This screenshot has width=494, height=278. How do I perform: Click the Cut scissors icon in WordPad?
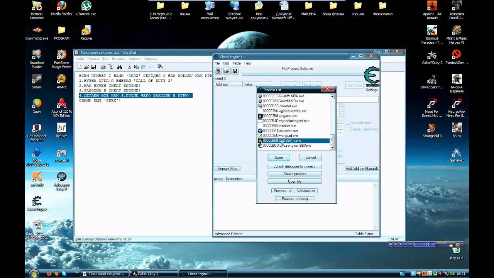tap(130, 67)
